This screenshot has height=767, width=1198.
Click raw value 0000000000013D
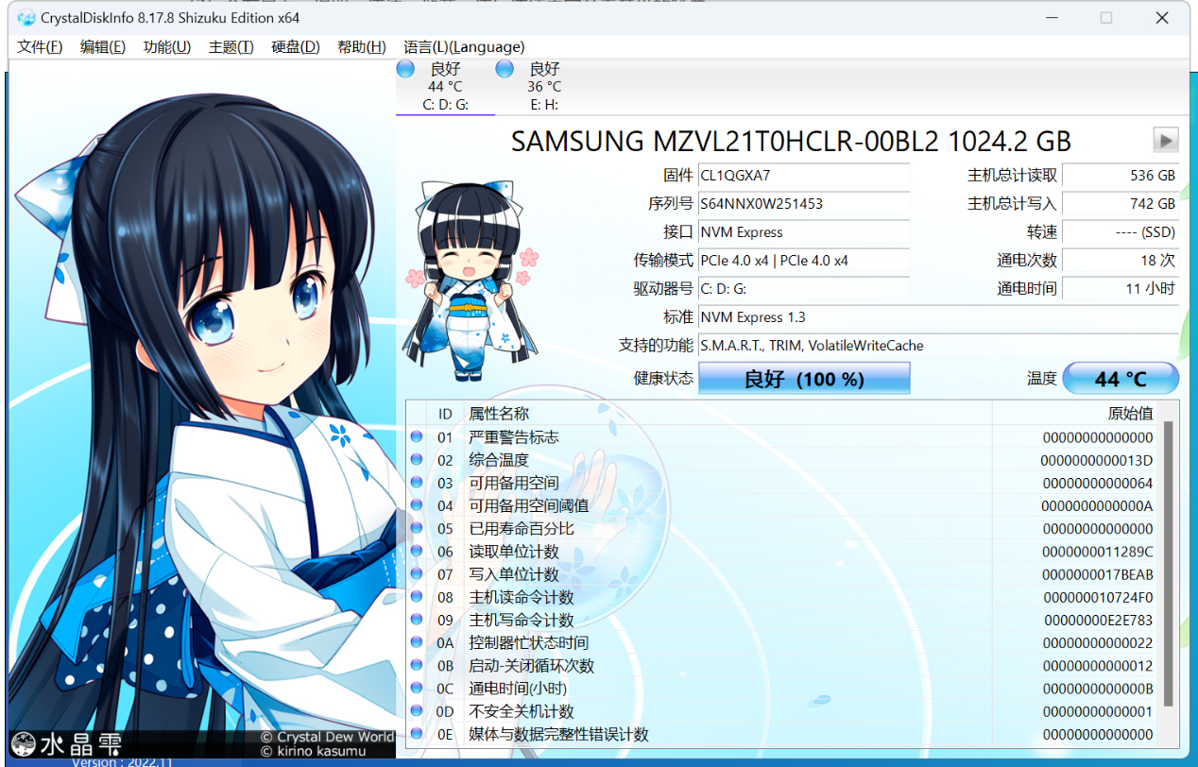(1097, 460)
